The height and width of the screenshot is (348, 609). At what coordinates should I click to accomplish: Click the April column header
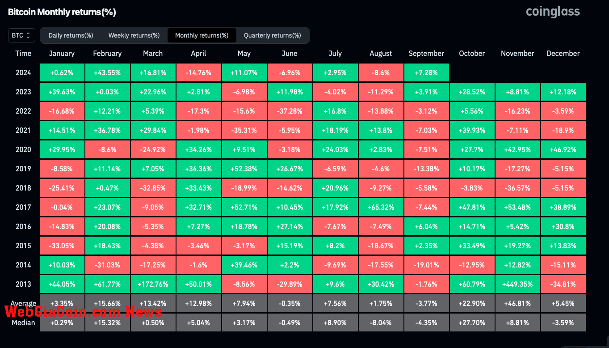(198, 53)
